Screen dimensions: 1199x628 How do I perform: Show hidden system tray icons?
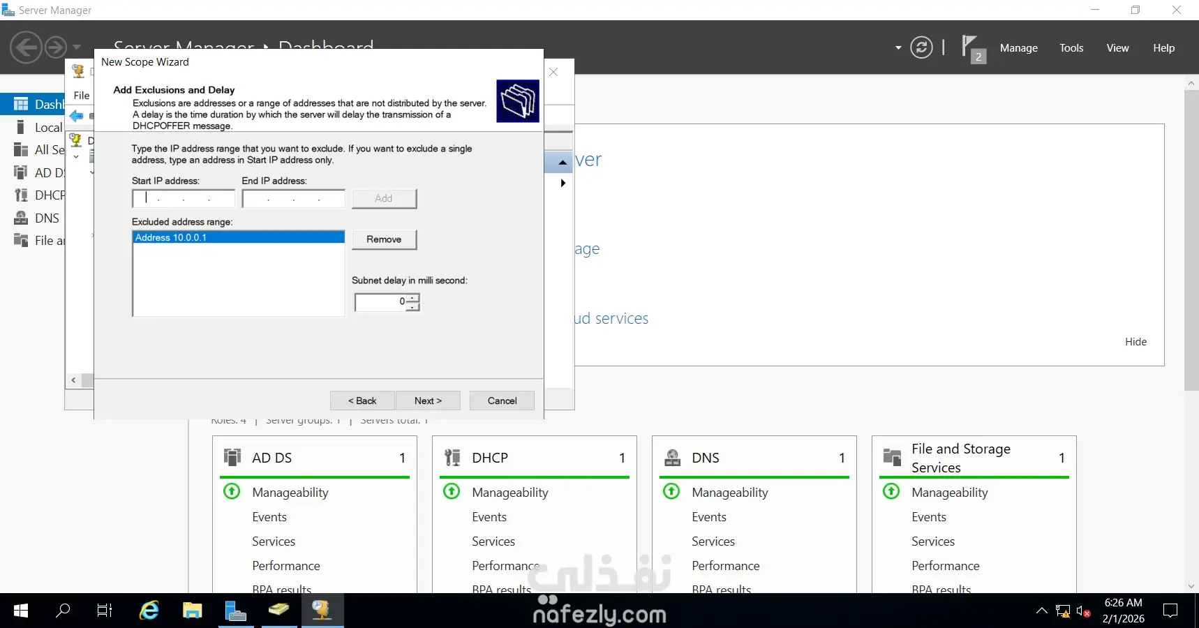1041,611
